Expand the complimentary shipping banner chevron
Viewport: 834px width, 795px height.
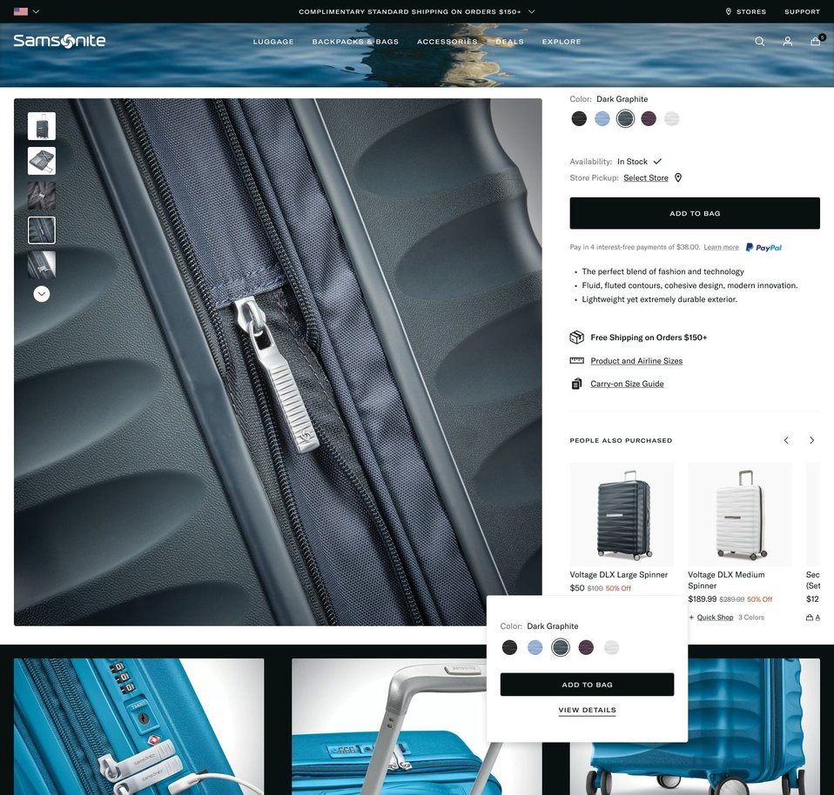[532, 11]
